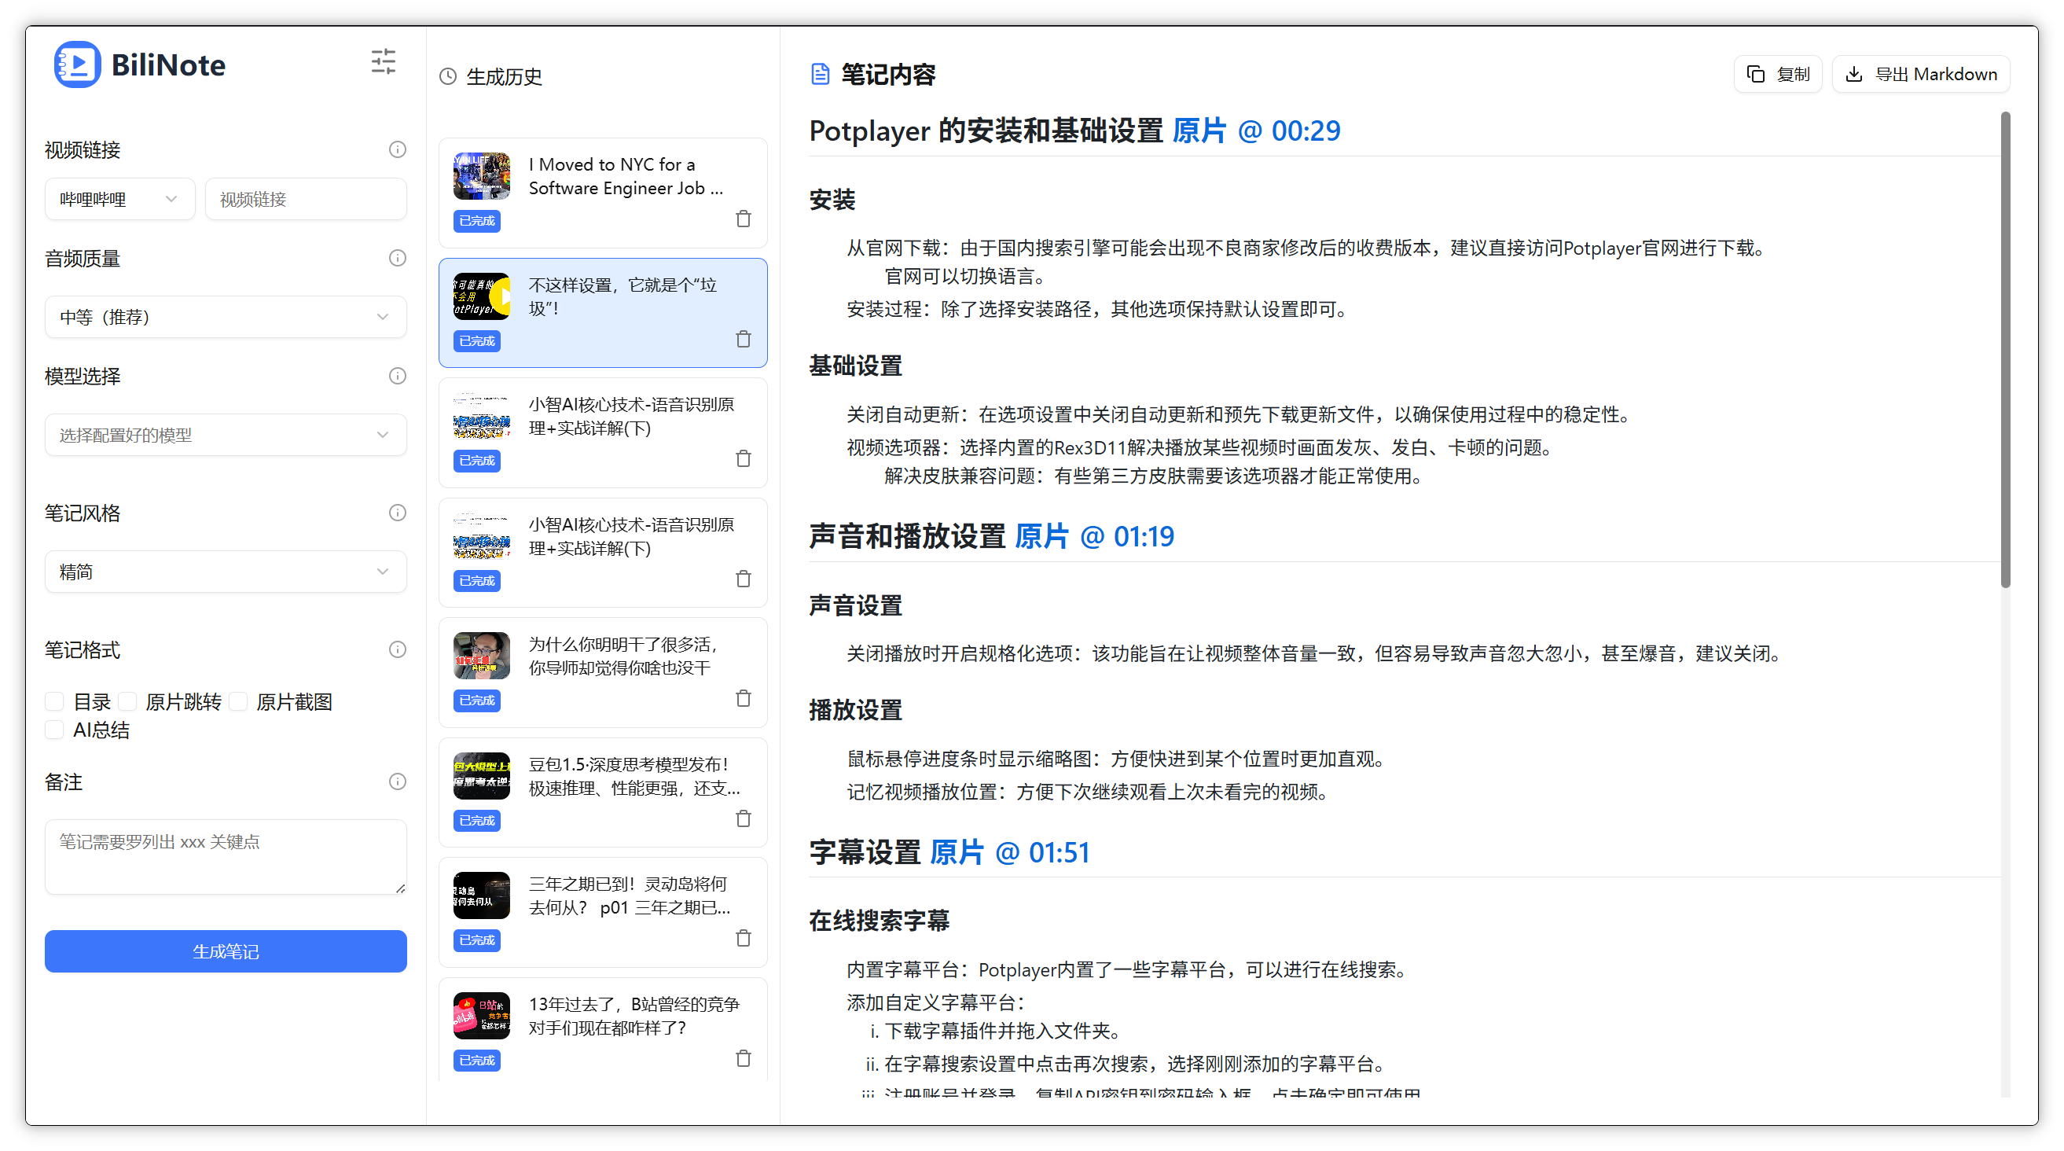This screenshot has height=1151, width=2064.
Task: Delete the 'I Moved to NYC' history item
Action: pos(744,219)
